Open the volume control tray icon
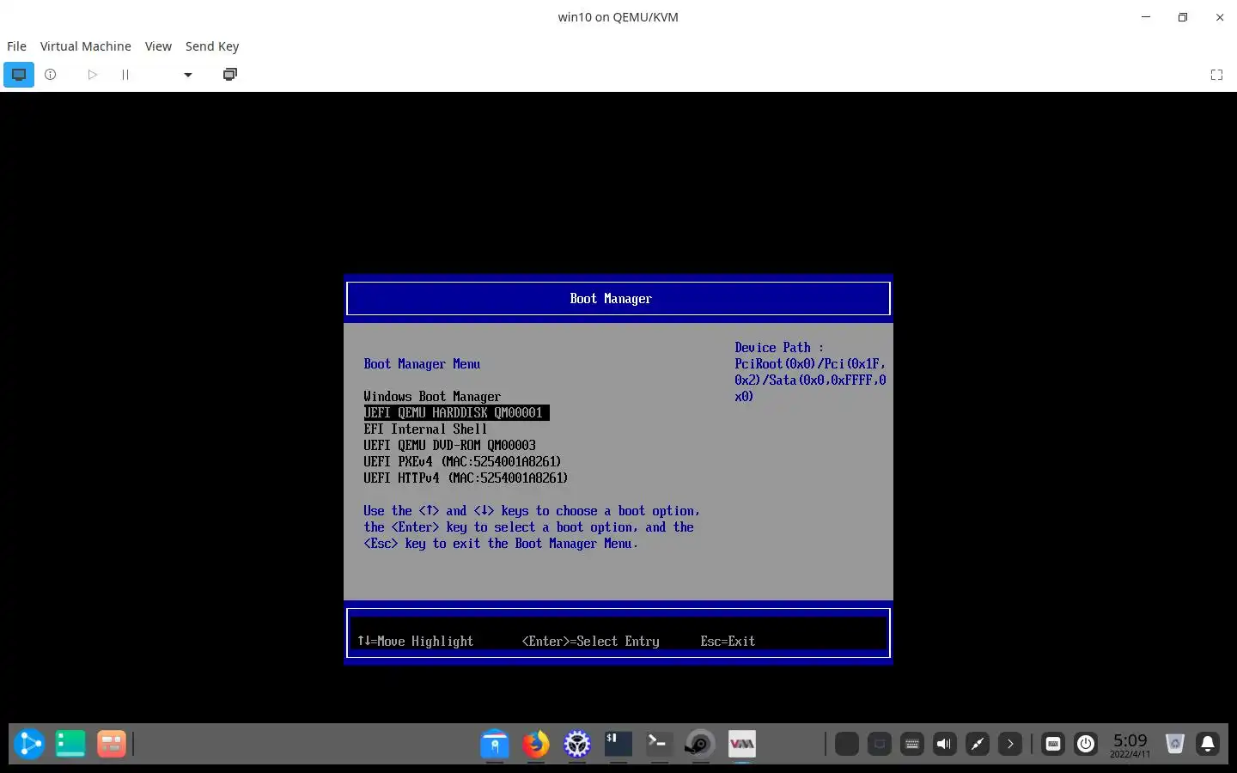The image size is (1237, 773). tap(945, 744)
